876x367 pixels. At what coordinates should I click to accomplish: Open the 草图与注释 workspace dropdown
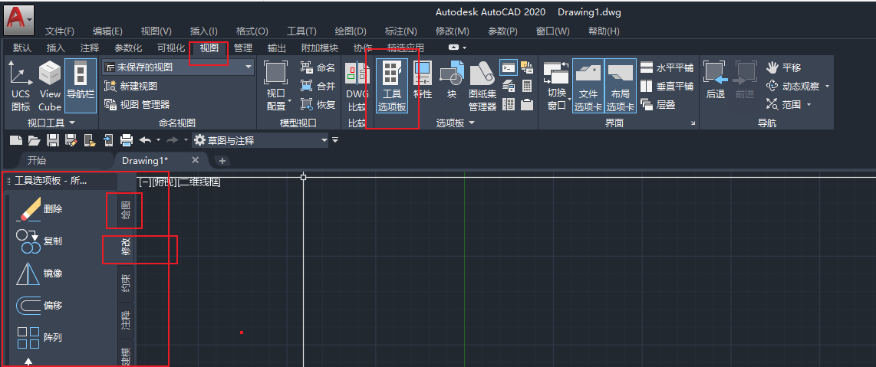[x=261, y=140]
